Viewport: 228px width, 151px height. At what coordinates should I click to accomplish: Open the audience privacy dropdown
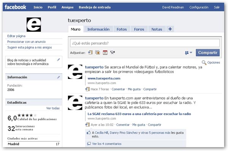coord(188,53)
